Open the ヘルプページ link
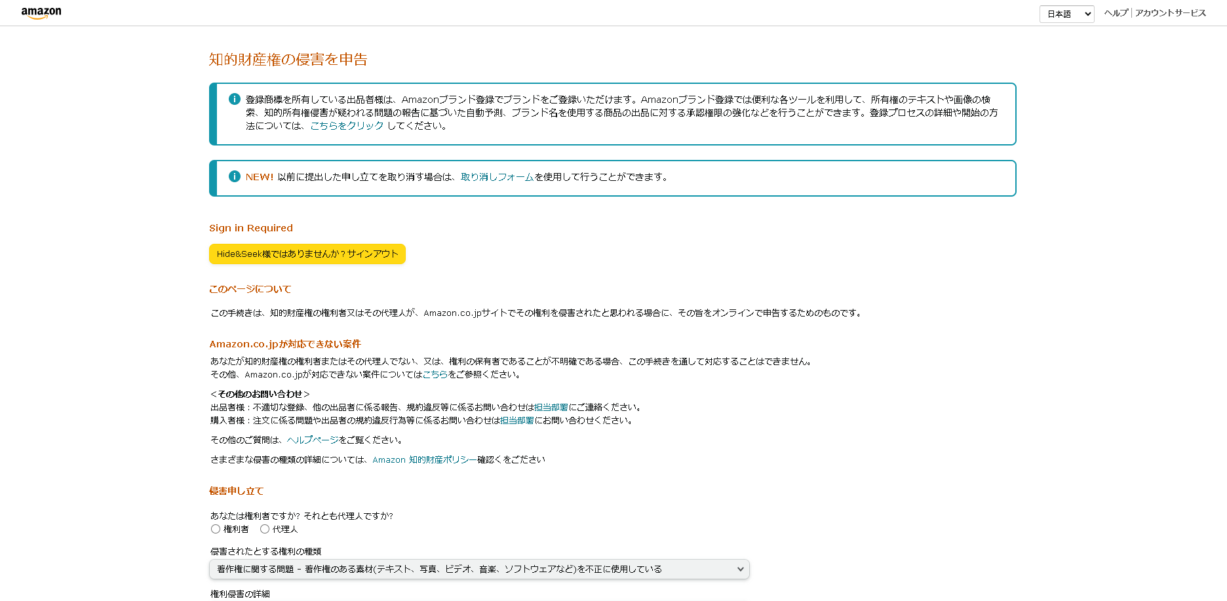 tap(313, 440)
